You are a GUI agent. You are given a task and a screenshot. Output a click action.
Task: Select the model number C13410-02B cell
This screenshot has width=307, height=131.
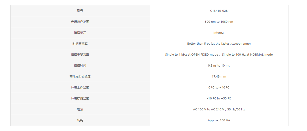tap(219, 11)
